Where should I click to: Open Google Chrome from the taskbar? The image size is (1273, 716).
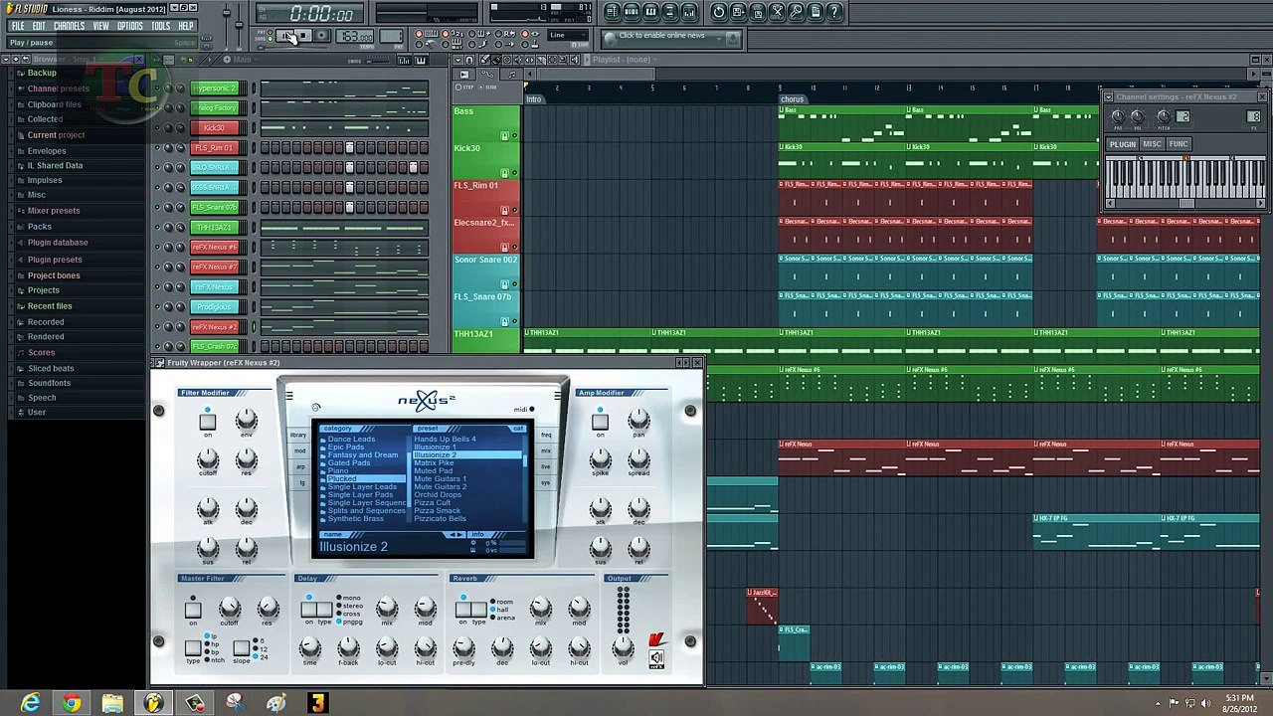[x=72, y=703]
